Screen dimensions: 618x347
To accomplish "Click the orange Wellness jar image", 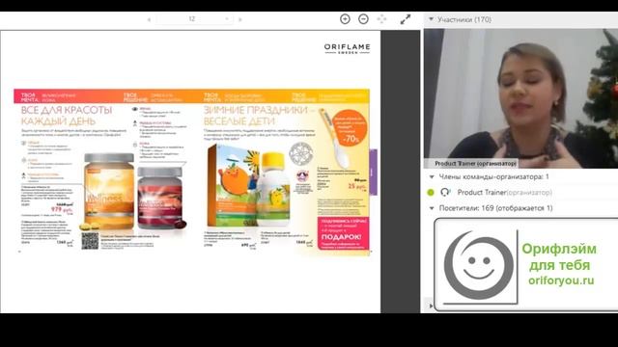I will (109, 192).
